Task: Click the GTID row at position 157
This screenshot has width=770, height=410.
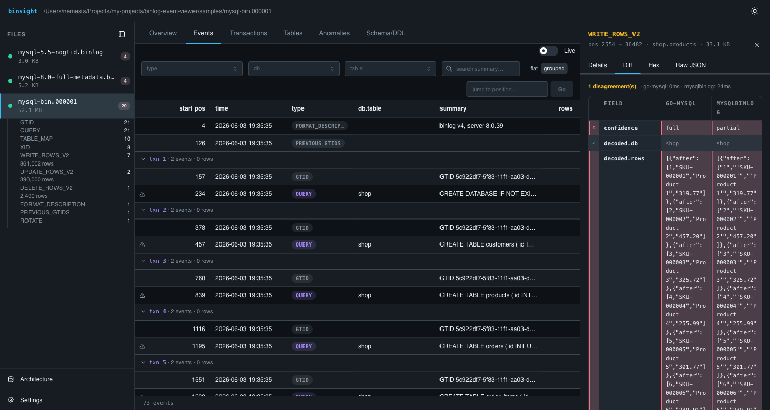Action: 357,177
